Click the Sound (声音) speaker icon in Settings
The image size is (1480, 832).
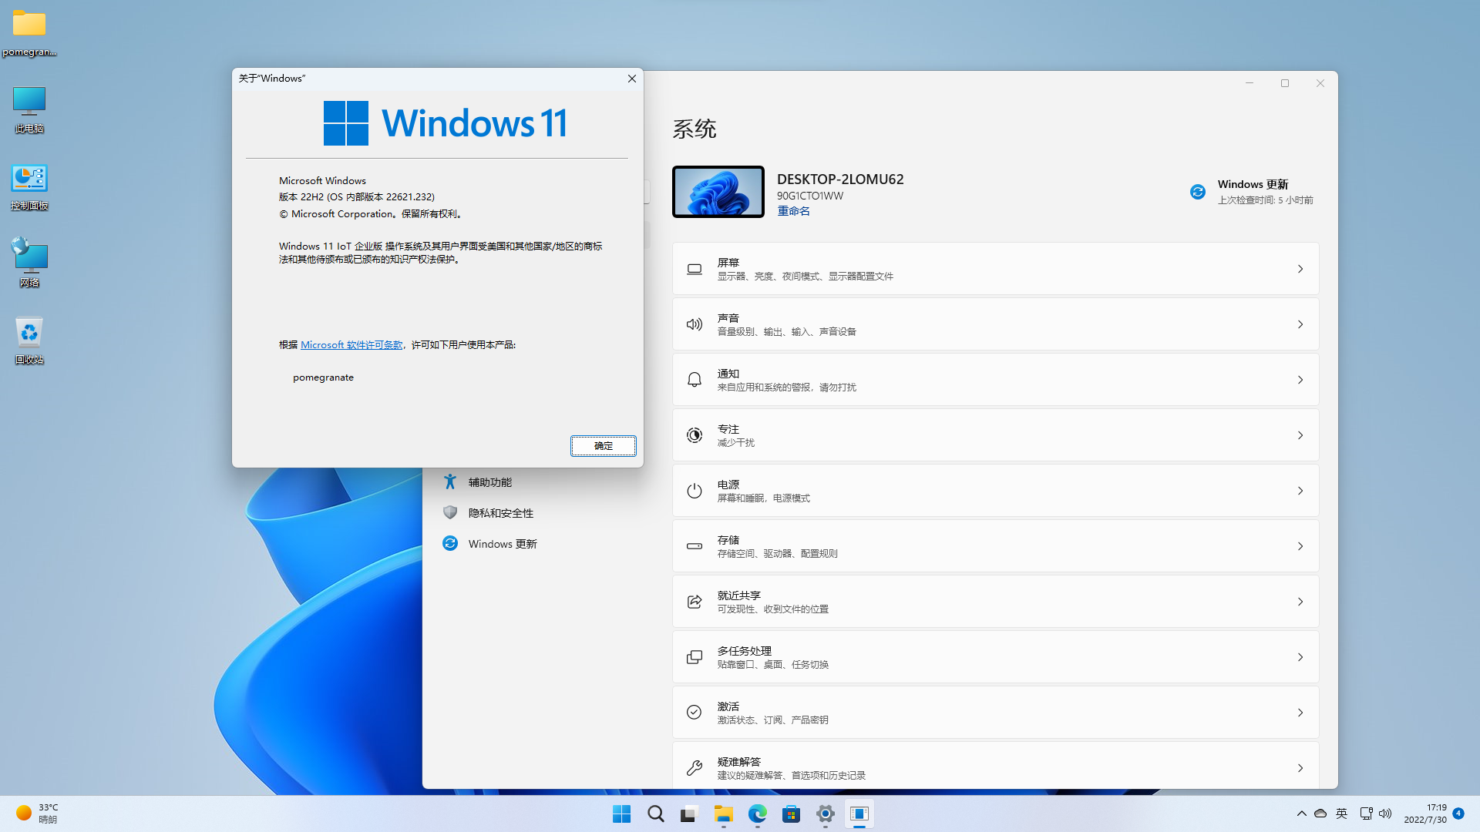point(695,324)
